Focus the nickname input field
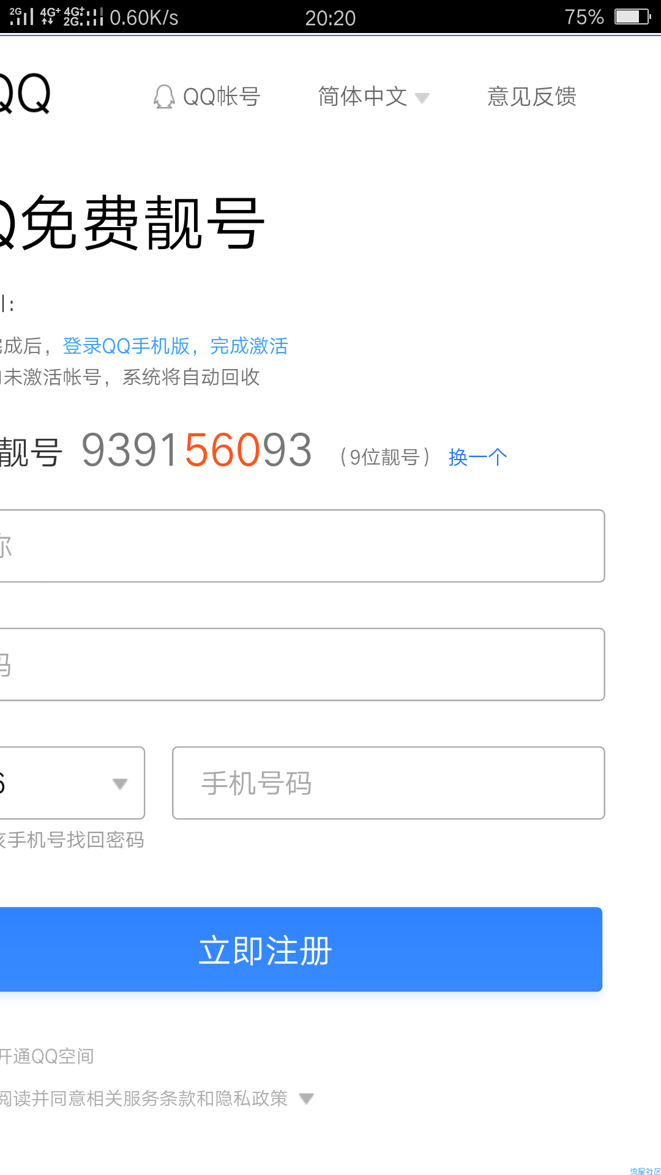Image resolution: width=661 pixels, height=1175 pixels. (x=302, y=546)
